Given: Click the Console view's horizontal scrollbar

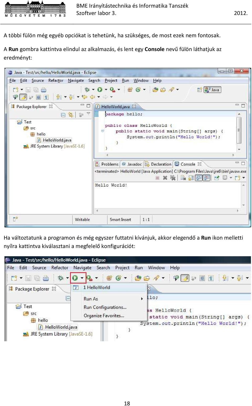Looking at the screenshot, I should coord(167,210).
